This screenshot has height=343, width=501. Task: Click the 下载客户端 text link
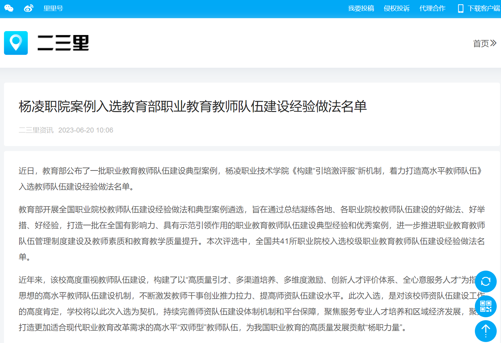[x=483, y=9]
